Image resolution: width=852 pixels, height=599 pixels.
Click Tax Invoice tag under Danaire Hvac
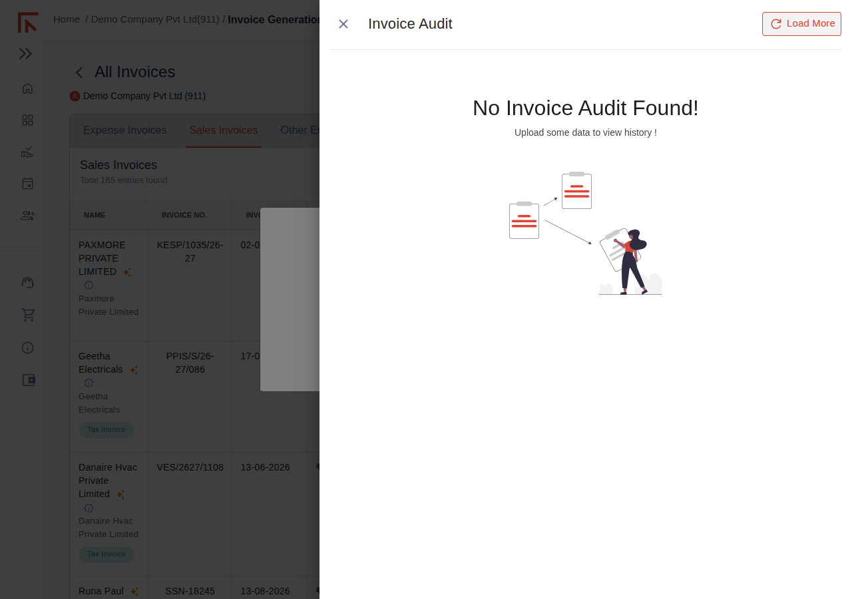[x=106, y=554]
